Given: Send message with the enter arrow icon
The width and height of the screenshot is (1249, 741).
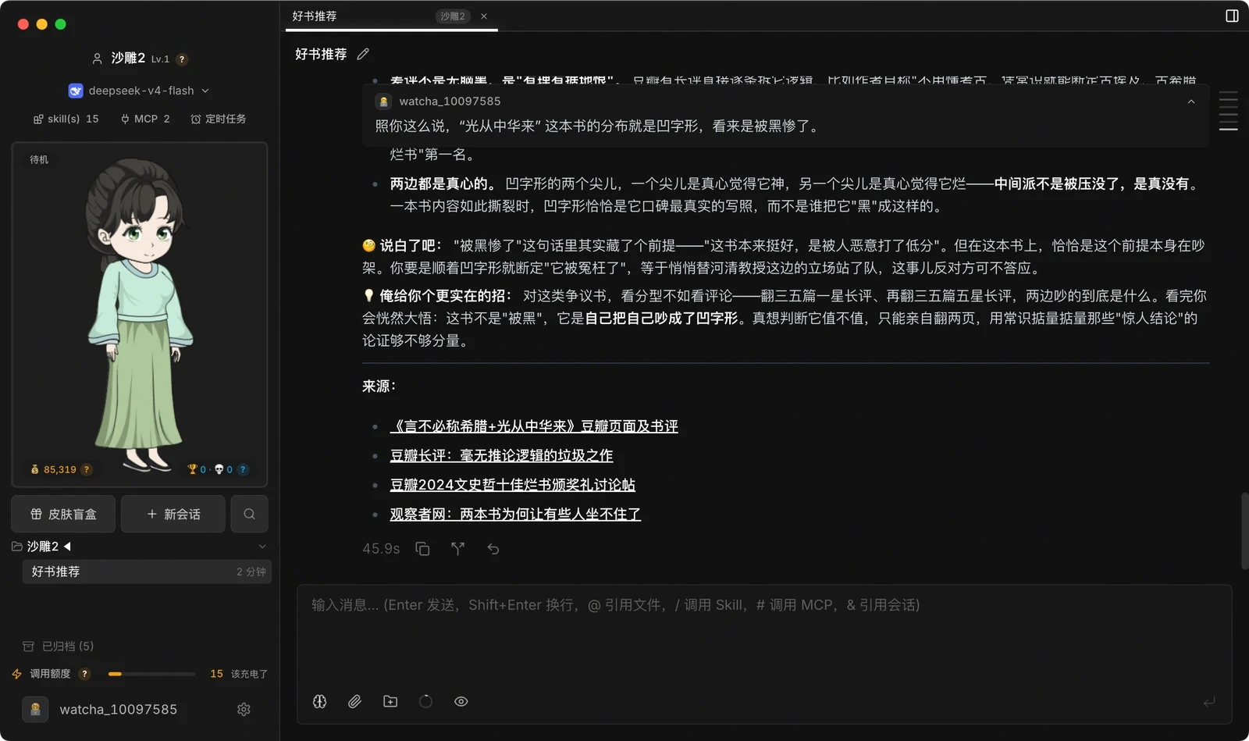Looking at the screenshot, I should [1209, 702].
